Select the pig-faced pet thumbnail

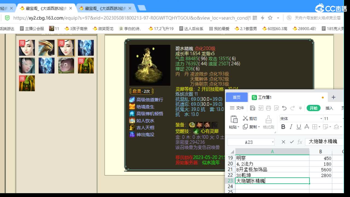point(66,66)
